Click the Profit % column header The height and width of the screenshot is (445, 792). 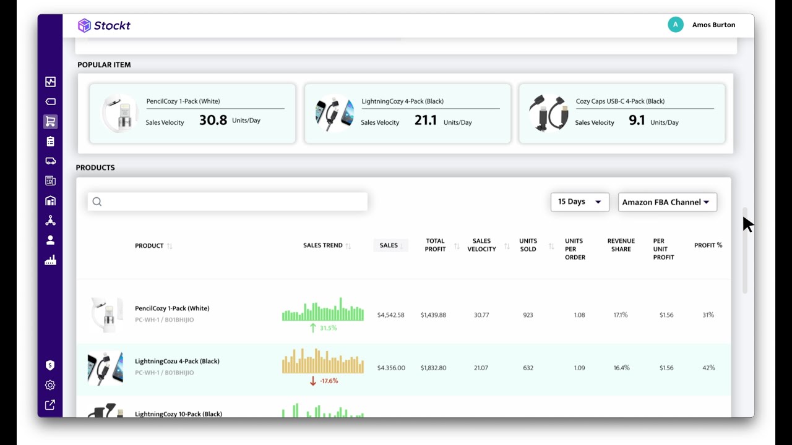pyautogui.click(x=708, y=245)
